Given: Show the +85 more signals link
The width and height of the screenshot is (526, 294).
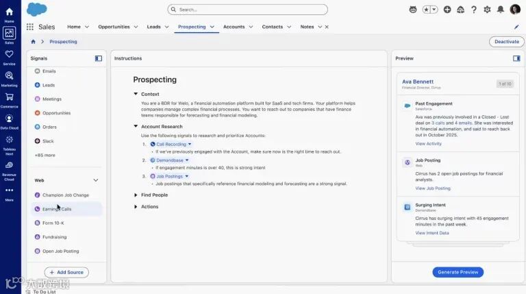Looking at the screenshot, I should (45, 155).
